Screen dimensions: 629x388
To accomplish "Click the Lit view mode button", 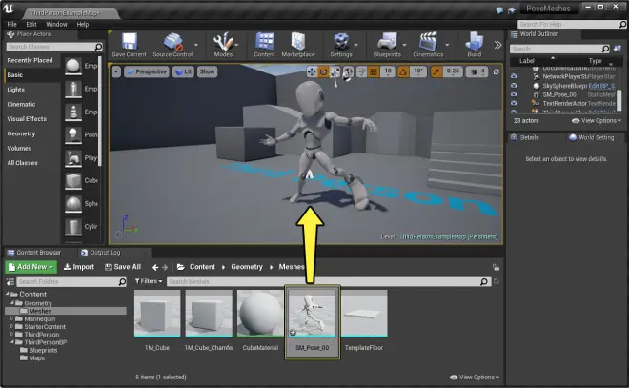I will point(184,71).
